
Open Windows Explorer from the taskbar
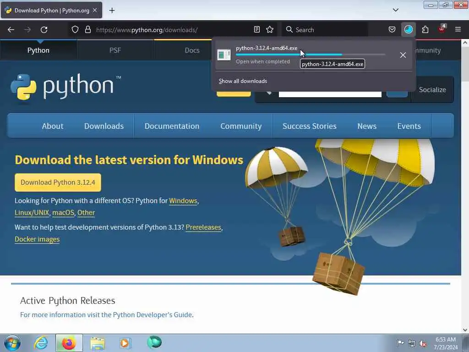pyautogui.click(x=98, y=343)
